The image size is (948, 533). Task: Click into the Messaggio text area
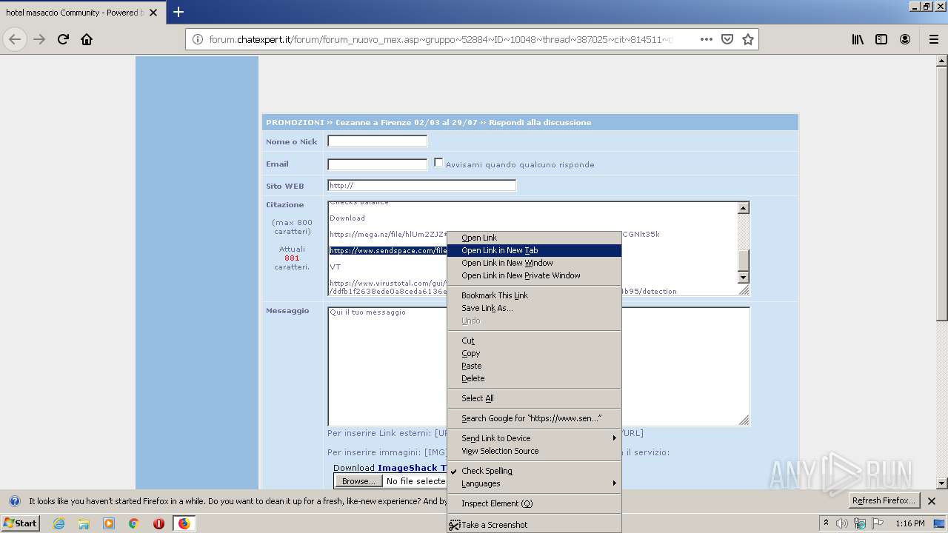[x=538, y=366]
